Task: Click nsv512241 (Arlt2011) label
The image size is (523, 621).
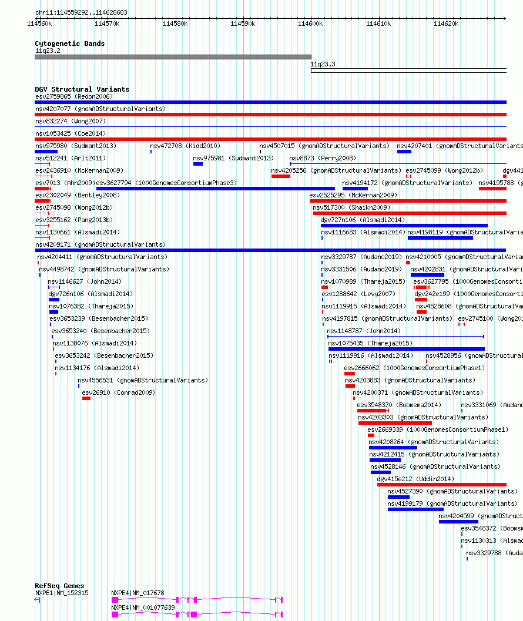Action: point(71,157)
